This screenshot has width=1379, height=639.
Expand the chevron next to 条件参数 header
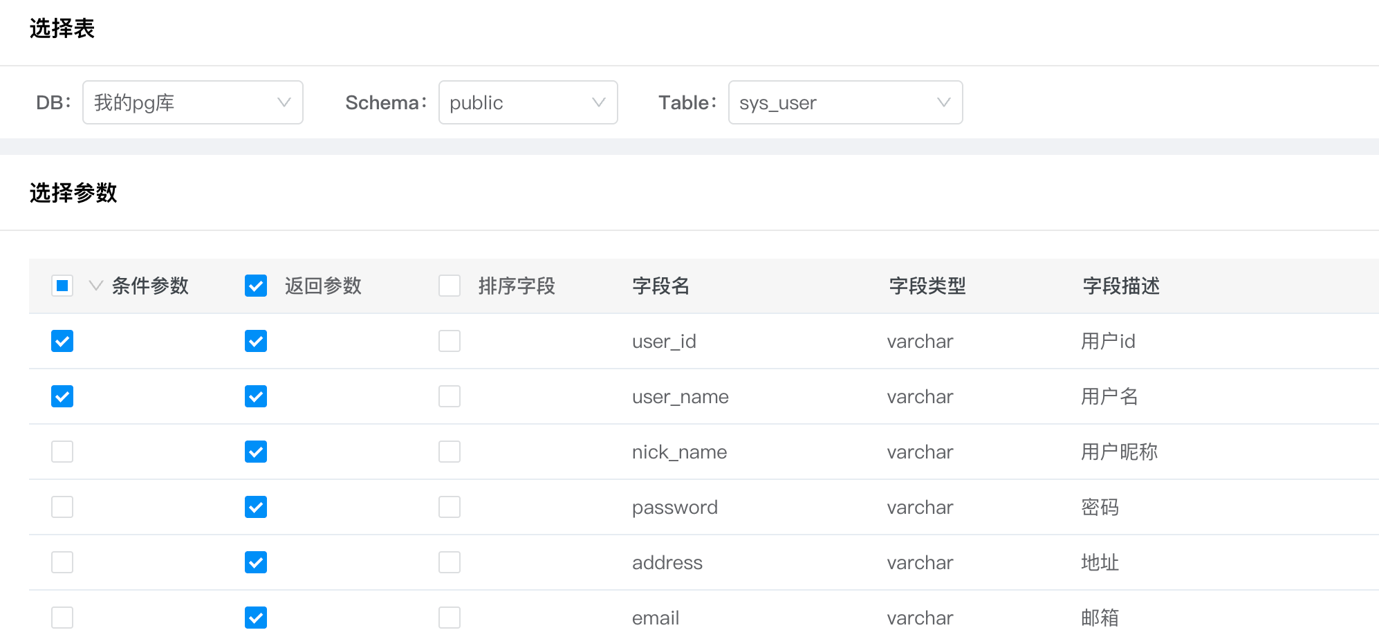96,286
